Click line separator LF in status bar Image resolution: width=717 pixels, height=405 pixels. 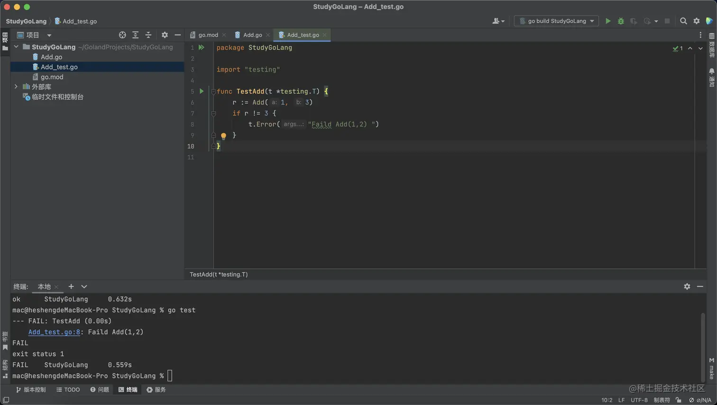point(621,400)
